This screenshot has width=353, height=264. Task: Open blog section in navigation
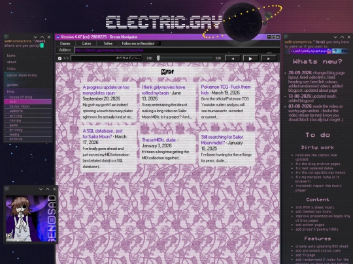(x=10, y=91)
